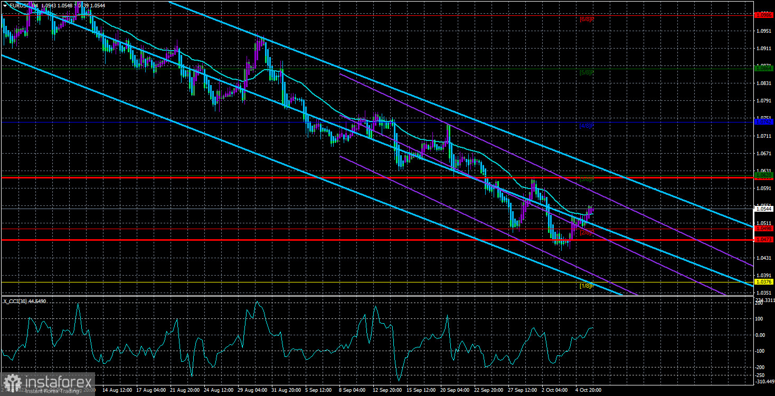This screenshot has height=396, width=775.
Task: Click the 21 Aug 20:00 time label
Action: point(185,390)
